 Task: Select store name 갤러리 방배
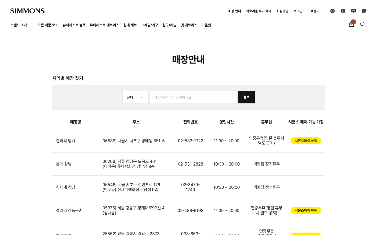[x=66, y=141]
